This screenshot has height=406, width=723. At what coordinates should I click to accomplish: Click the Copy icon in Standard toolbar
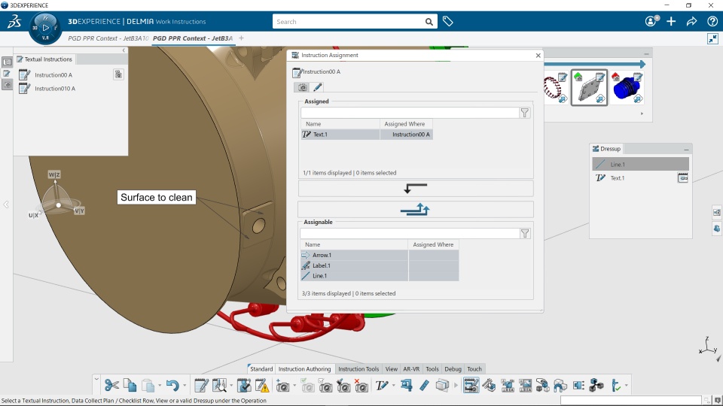[x=130, y=385]
